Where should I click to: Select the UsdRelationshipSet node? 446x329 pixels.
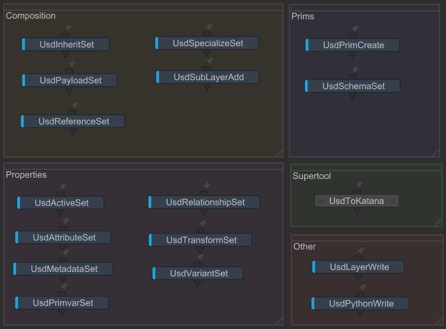(x=205, y=202)
